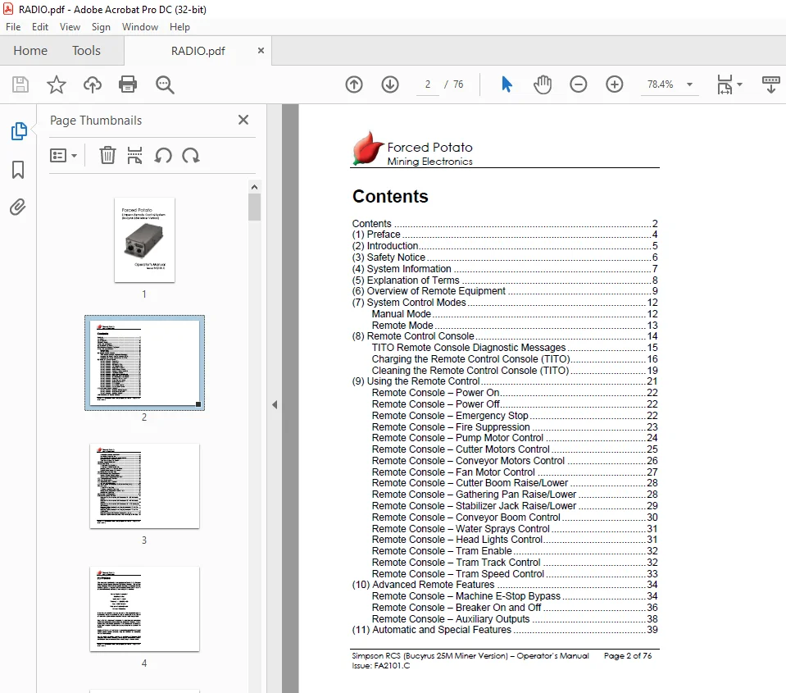
Task: Open the Find text magnifier tool
Action: click(165, 84)
